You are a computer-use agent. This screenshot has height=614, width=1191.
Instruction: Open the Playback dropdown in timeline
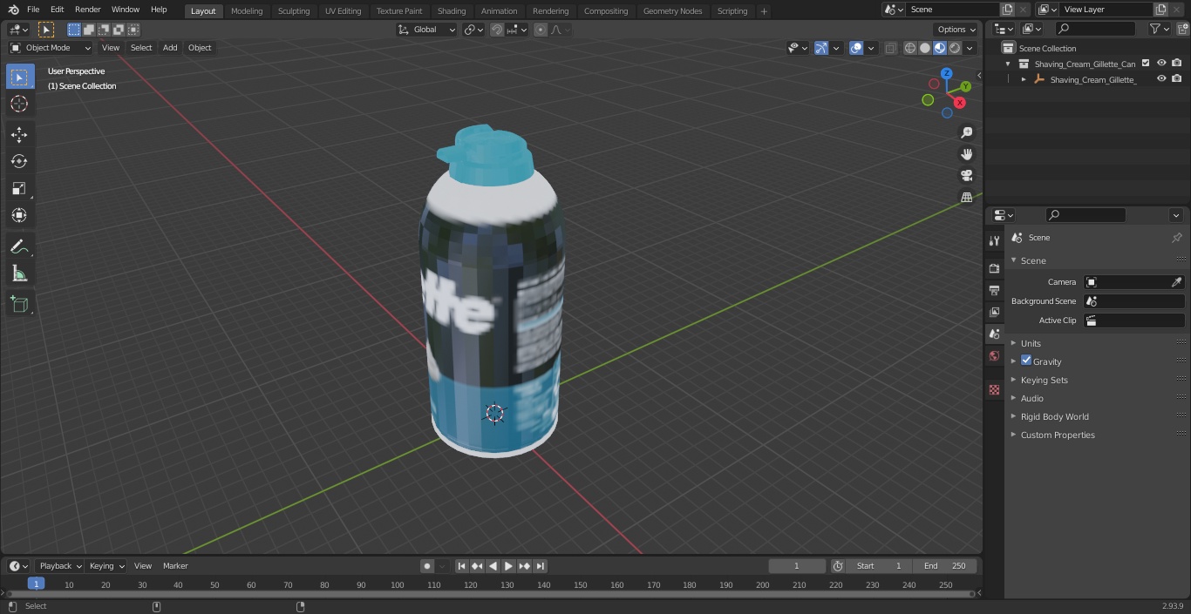click(x=59, y=566)
